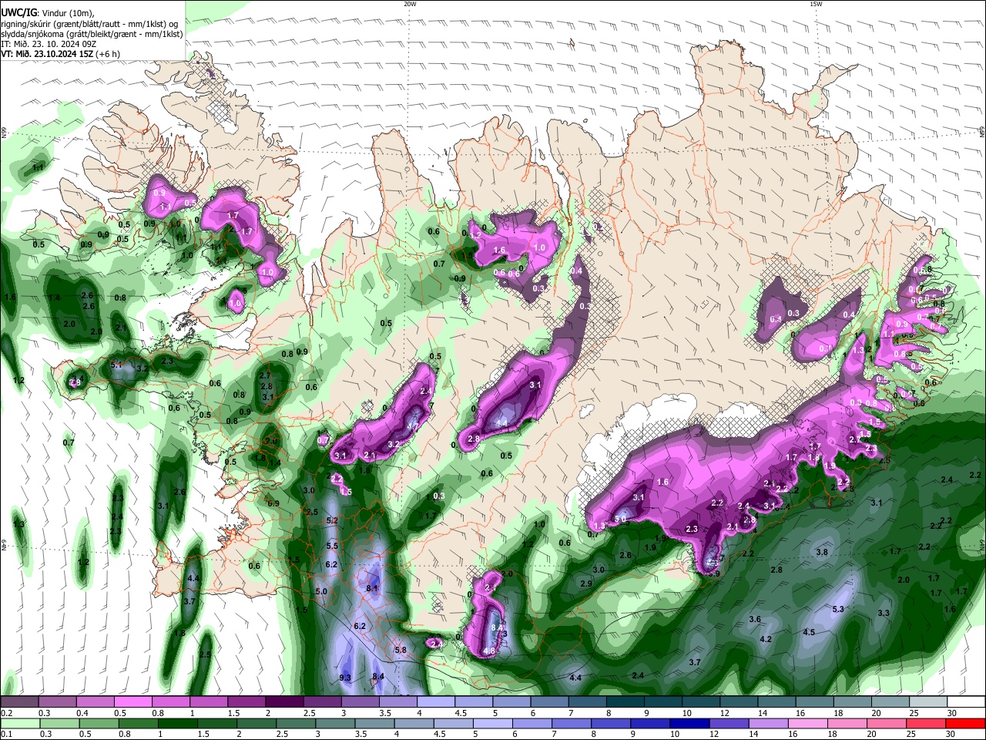Click the 'VT: Mið. 23.10.2024 15Z (+6 h)' line
The height and width of the screenshot is (740, 986).
point(60,54)
